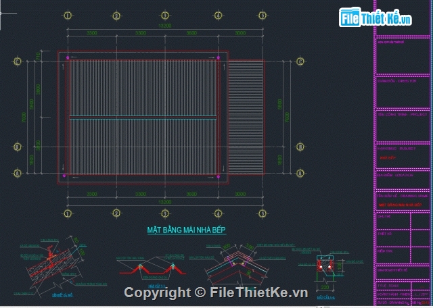Pick the magenta downpipe marker at bottom-left roof corner
The image size is (433, 308).
pyautogui.click(x=64, y=176)
